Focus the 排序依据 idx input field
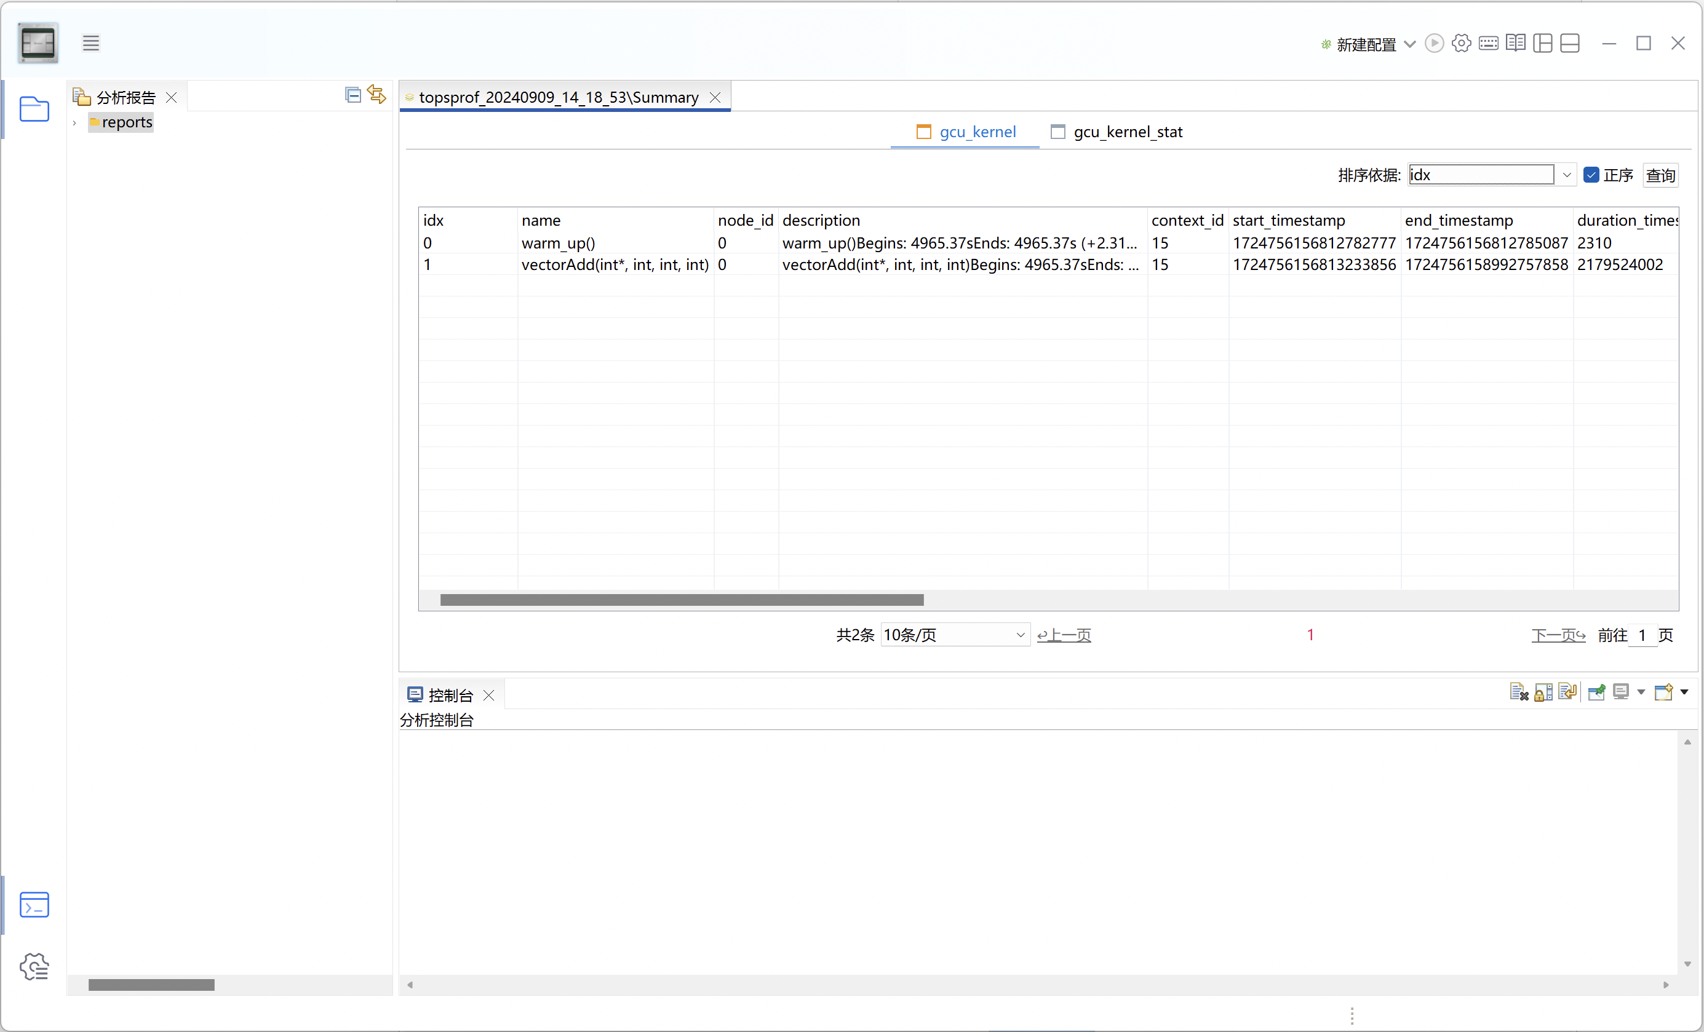Image resolution: width=1704 pixels, height=1032 pixels. (x=1481, y=175)
